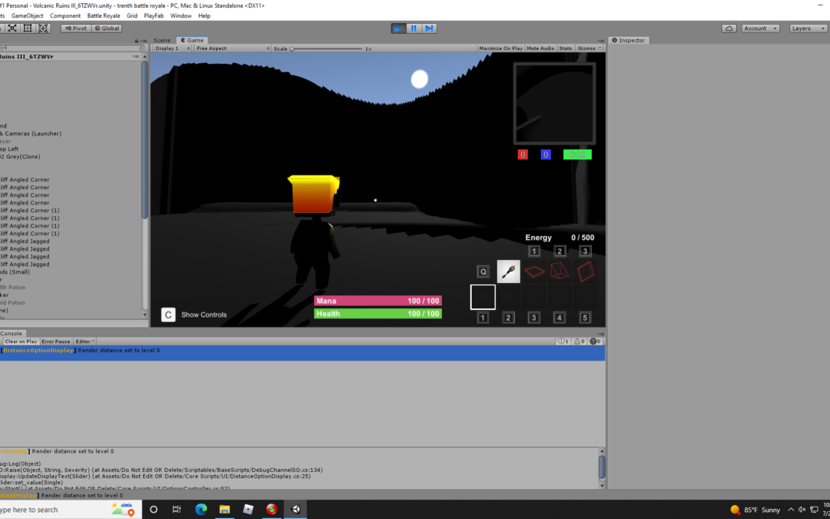
Task: Open File Explorer from the taskbar
Action: [x=224, y=510]
